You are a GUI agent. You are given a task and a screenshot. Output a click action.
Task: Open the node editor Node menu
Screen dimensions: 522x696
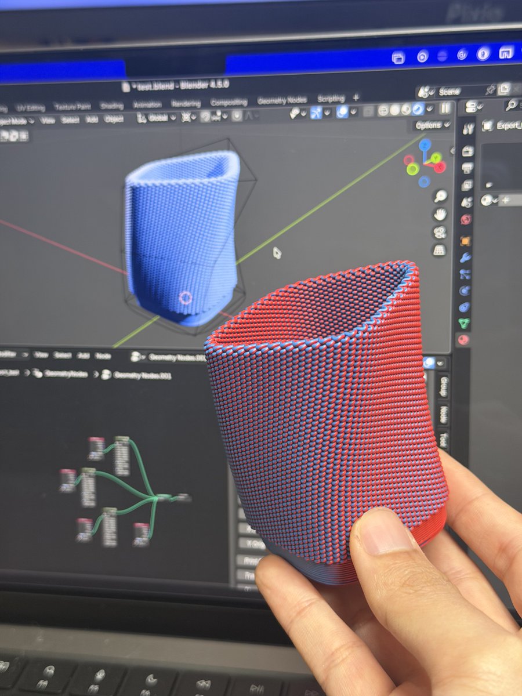(103, 356)
